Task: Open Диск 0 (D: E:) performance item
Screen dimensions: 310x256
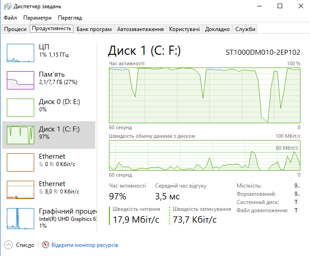Action: tap(49, 108)
